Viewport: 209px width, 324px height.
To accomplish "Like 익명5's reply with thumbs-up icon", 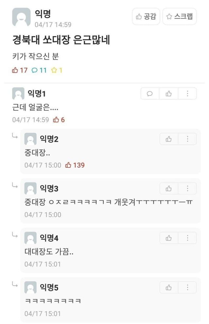I will 169,288.
